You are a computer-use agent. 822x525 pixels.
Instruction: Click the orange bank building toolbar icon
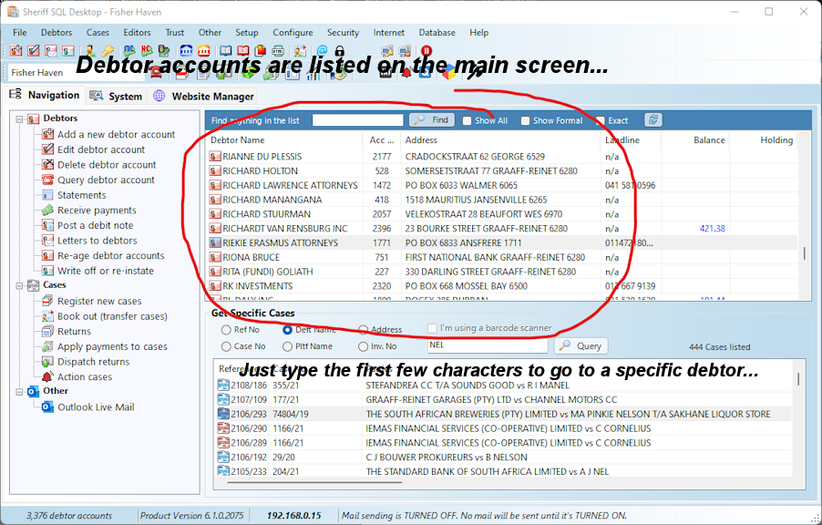tap(204, 51)
